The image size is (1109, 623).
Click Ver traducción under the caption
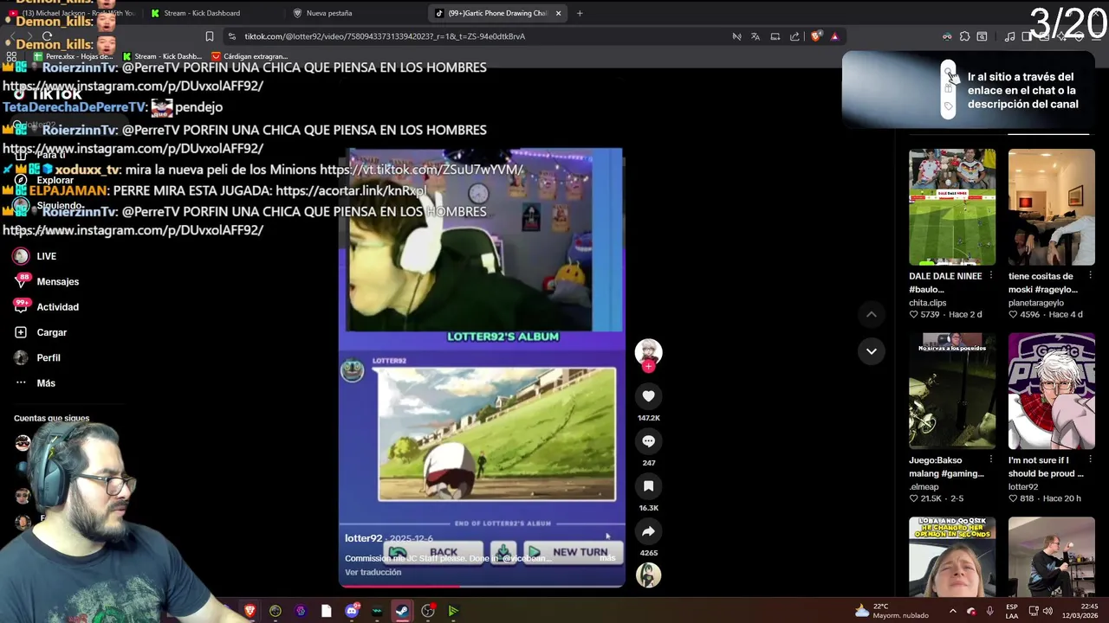[x=373, y=572]
